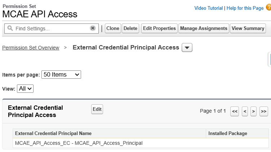Click the Clone button
The height and width of the screenshot is (152, 271).
click(113, 28)
